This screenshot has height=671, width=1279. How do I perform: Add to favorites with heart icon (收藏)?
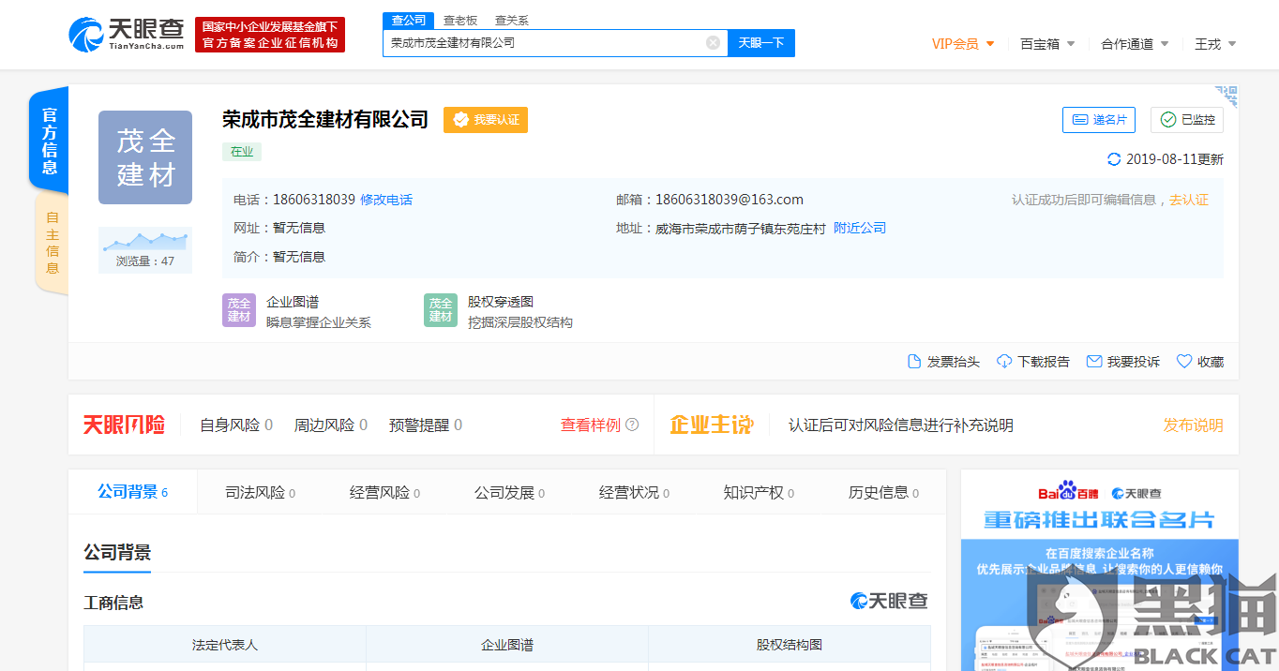pos(1184,362)
